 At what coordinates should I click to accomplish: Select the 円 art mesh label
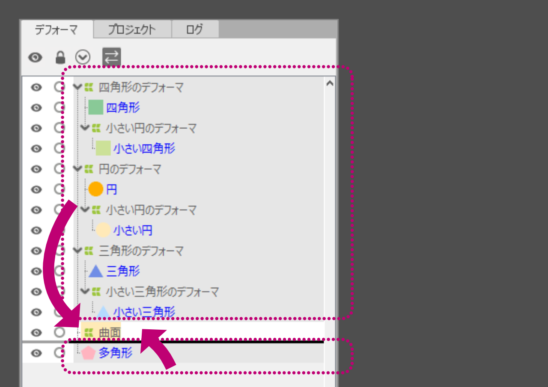[111, 189]
